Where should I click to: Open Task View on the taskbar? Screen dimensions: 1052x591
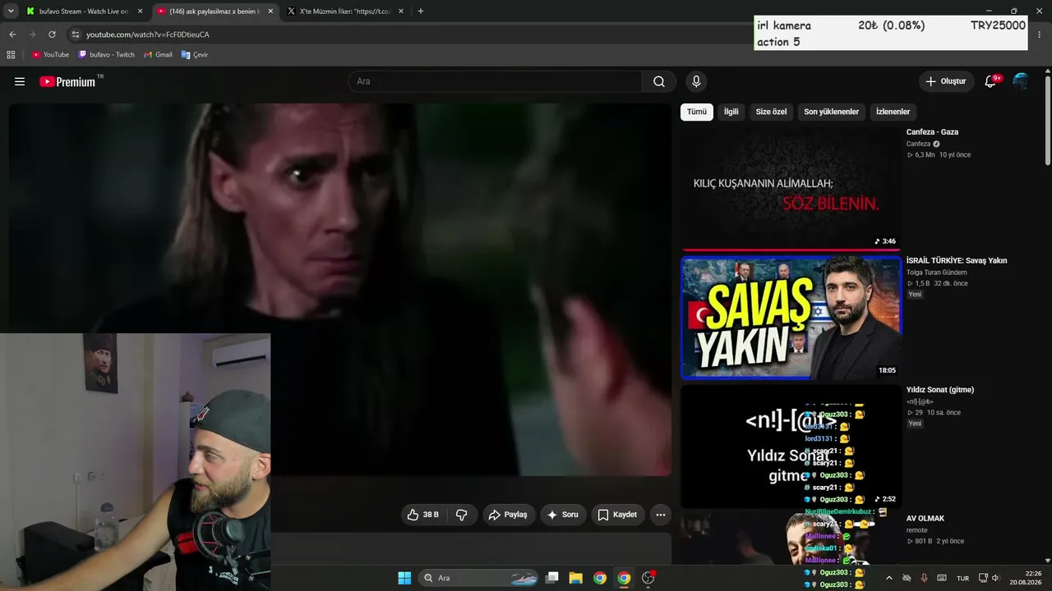[x=552, y=578]
